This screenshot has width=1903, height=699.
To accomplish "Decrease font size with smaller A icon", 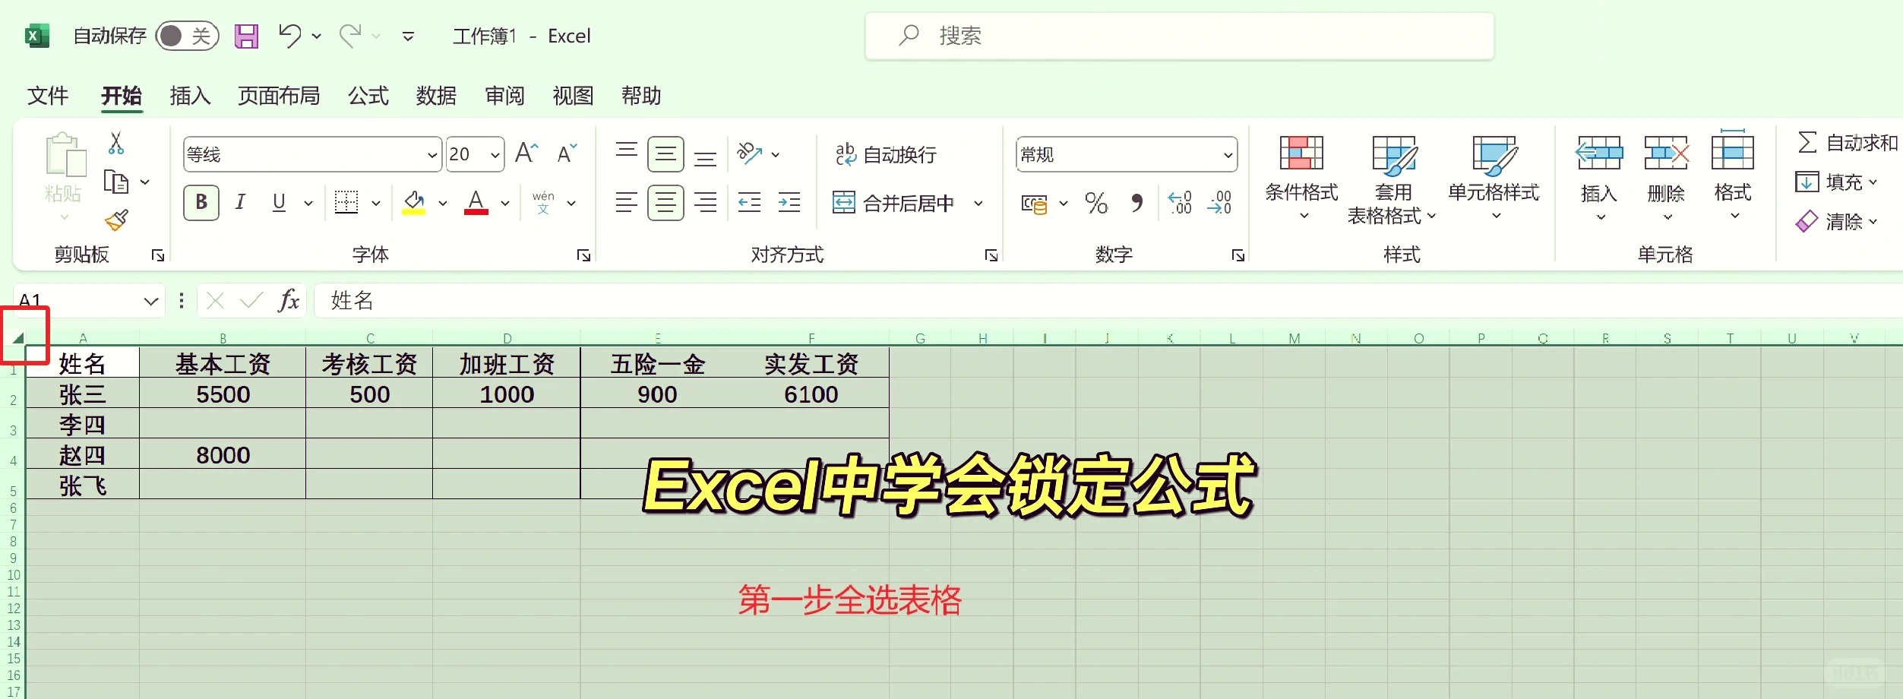I will [567, 153].
